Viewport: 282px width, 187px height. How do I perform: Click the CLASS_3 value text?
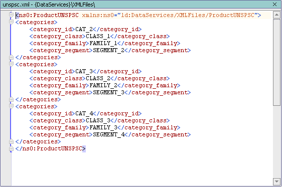coord(98,120)
